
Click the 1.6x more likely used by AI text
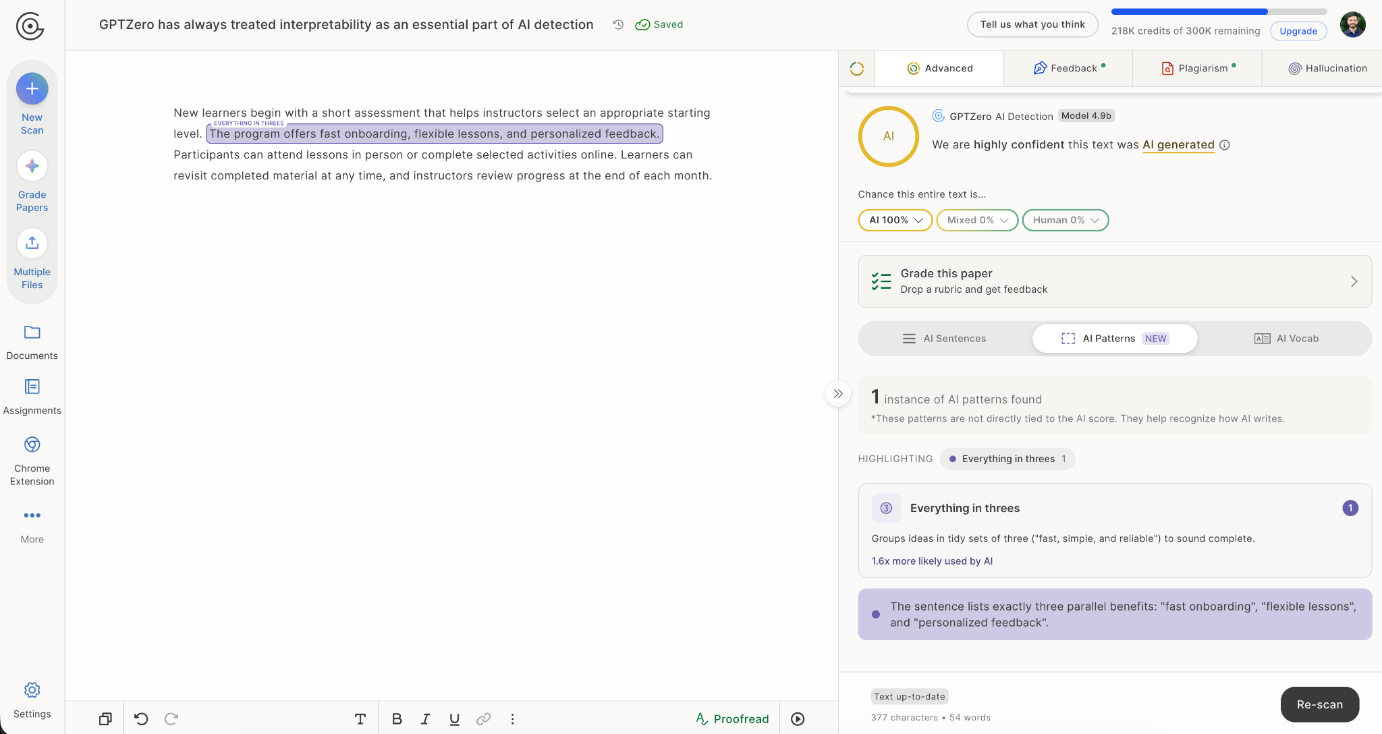[932, 561]
